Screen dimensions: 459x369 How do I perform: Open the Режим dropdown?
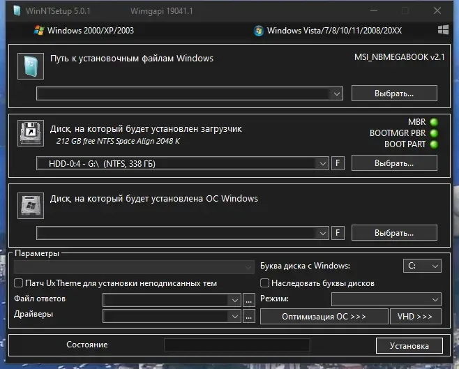(386, 299)
